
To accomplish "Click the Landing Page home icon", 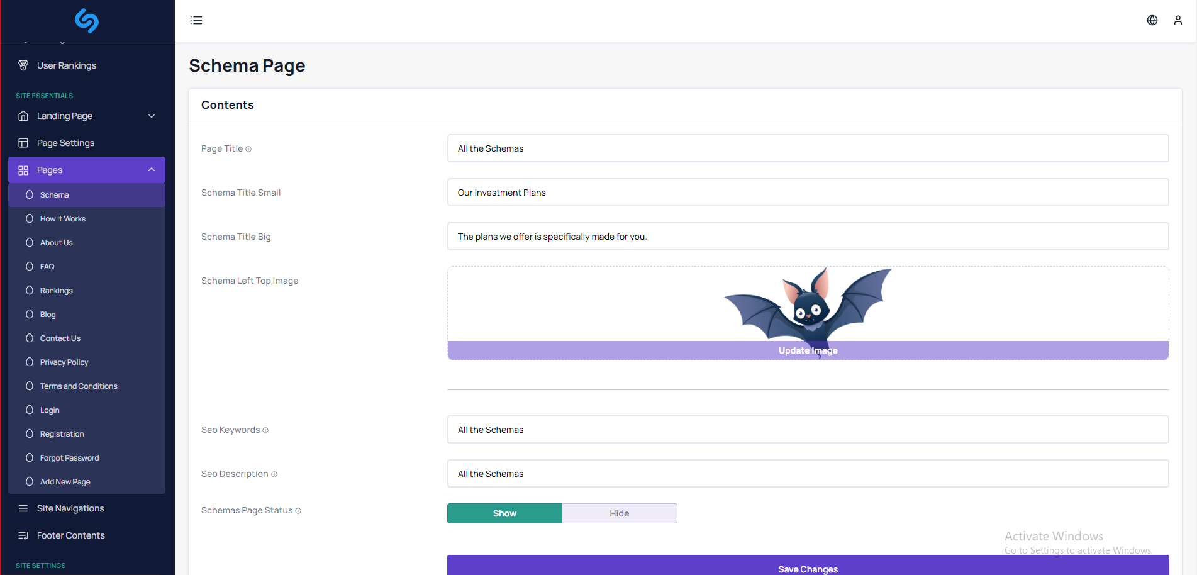I will pyautogui.click(x=23, y=116).
